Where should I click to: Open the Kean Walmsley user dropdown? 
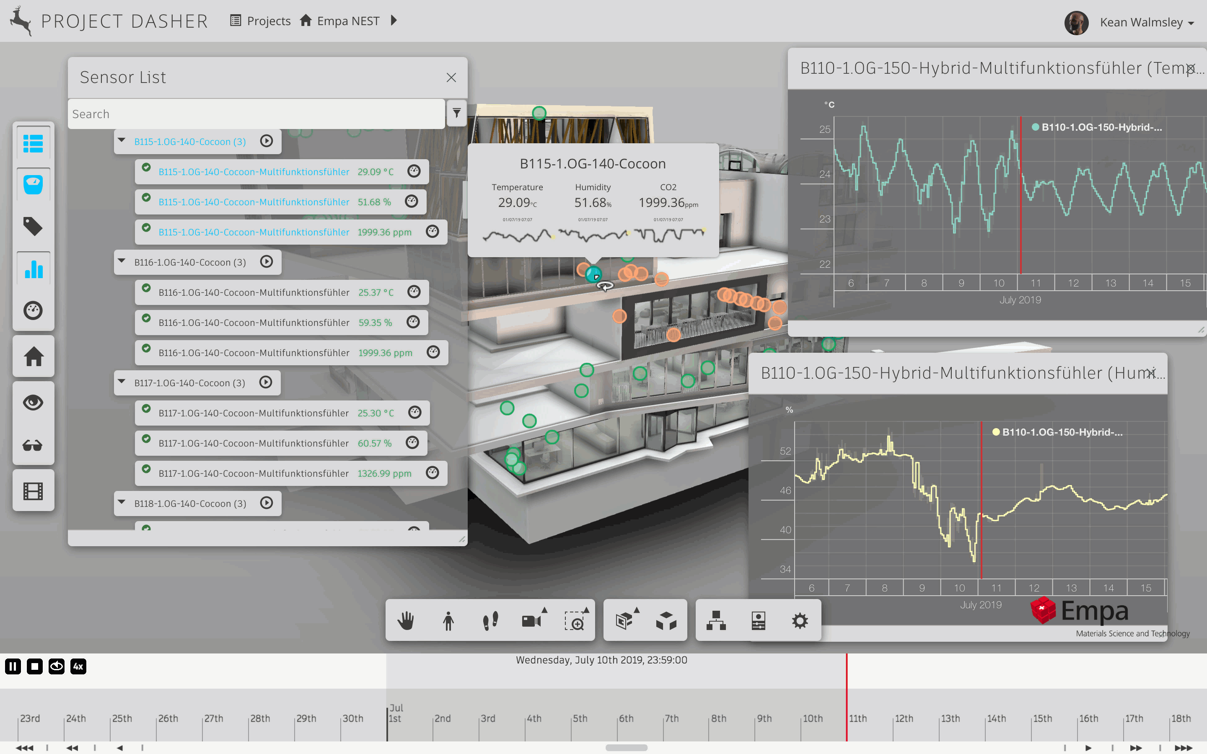(1146, 23)
